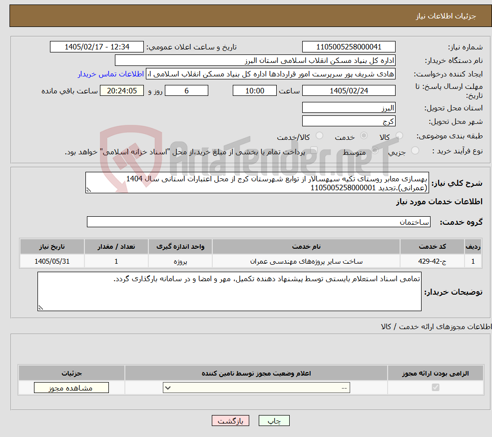The width and height of the screenshot is (492, 437).
Task: Click the remaining time field 20:24:05
Action: pyautogui.click(x=122, y=91)
